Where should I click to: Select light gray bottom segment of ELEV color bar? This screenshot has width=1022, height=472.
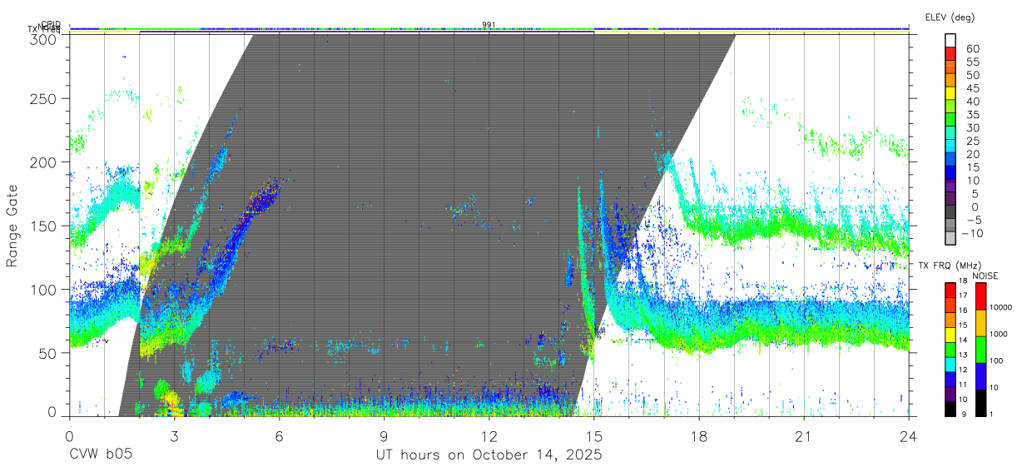point(951,239)
